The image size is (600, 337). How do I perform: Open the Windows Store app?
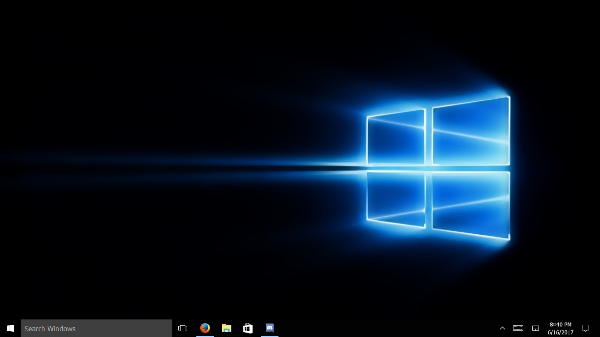248,328
